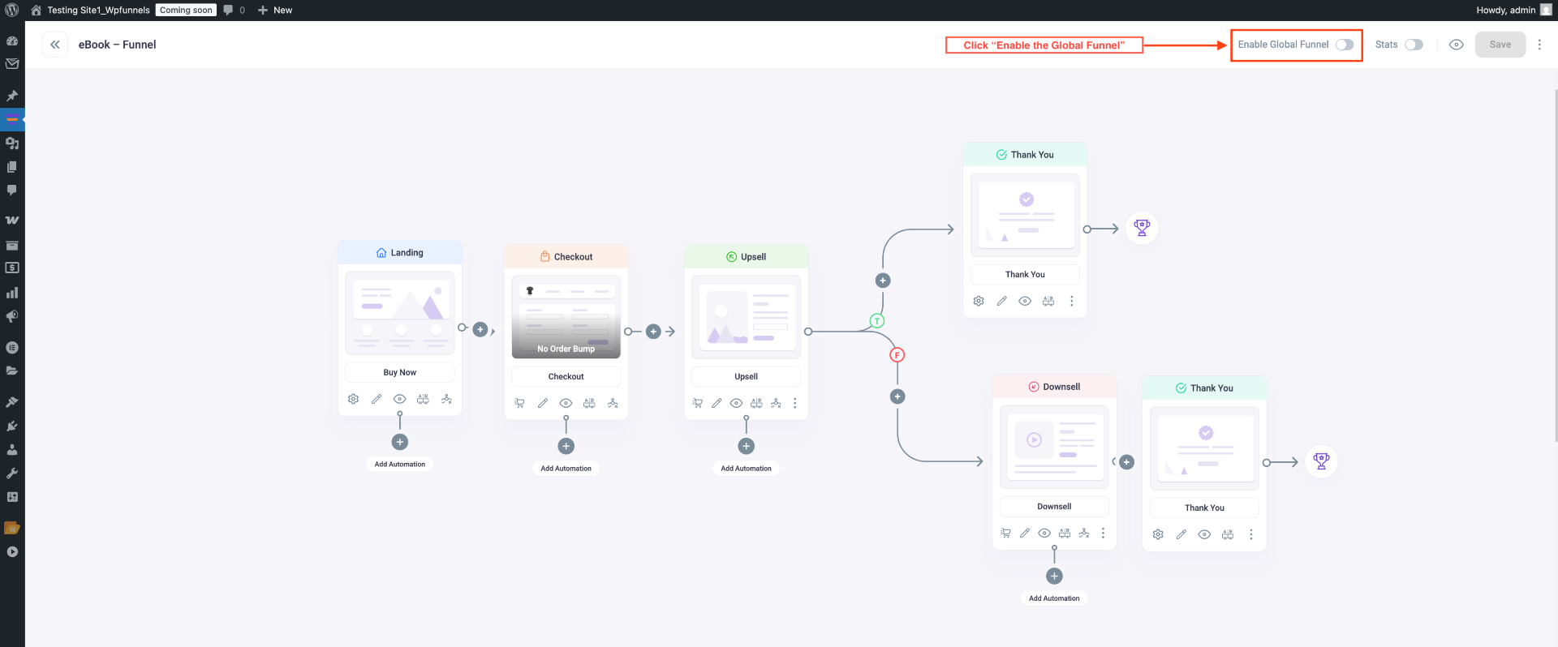Click the Landing step page thumbnail
The height and width of the screenshot is (647, 1558).
(x=400, y=313)
